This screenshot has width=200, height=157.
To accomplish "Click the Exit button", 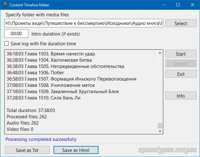I will pos(181,74).
